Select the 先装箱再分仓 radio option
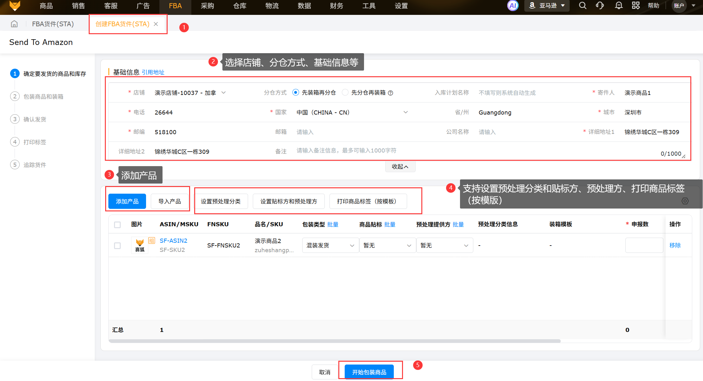The image size is (703, 381). [x=296, y=92]
